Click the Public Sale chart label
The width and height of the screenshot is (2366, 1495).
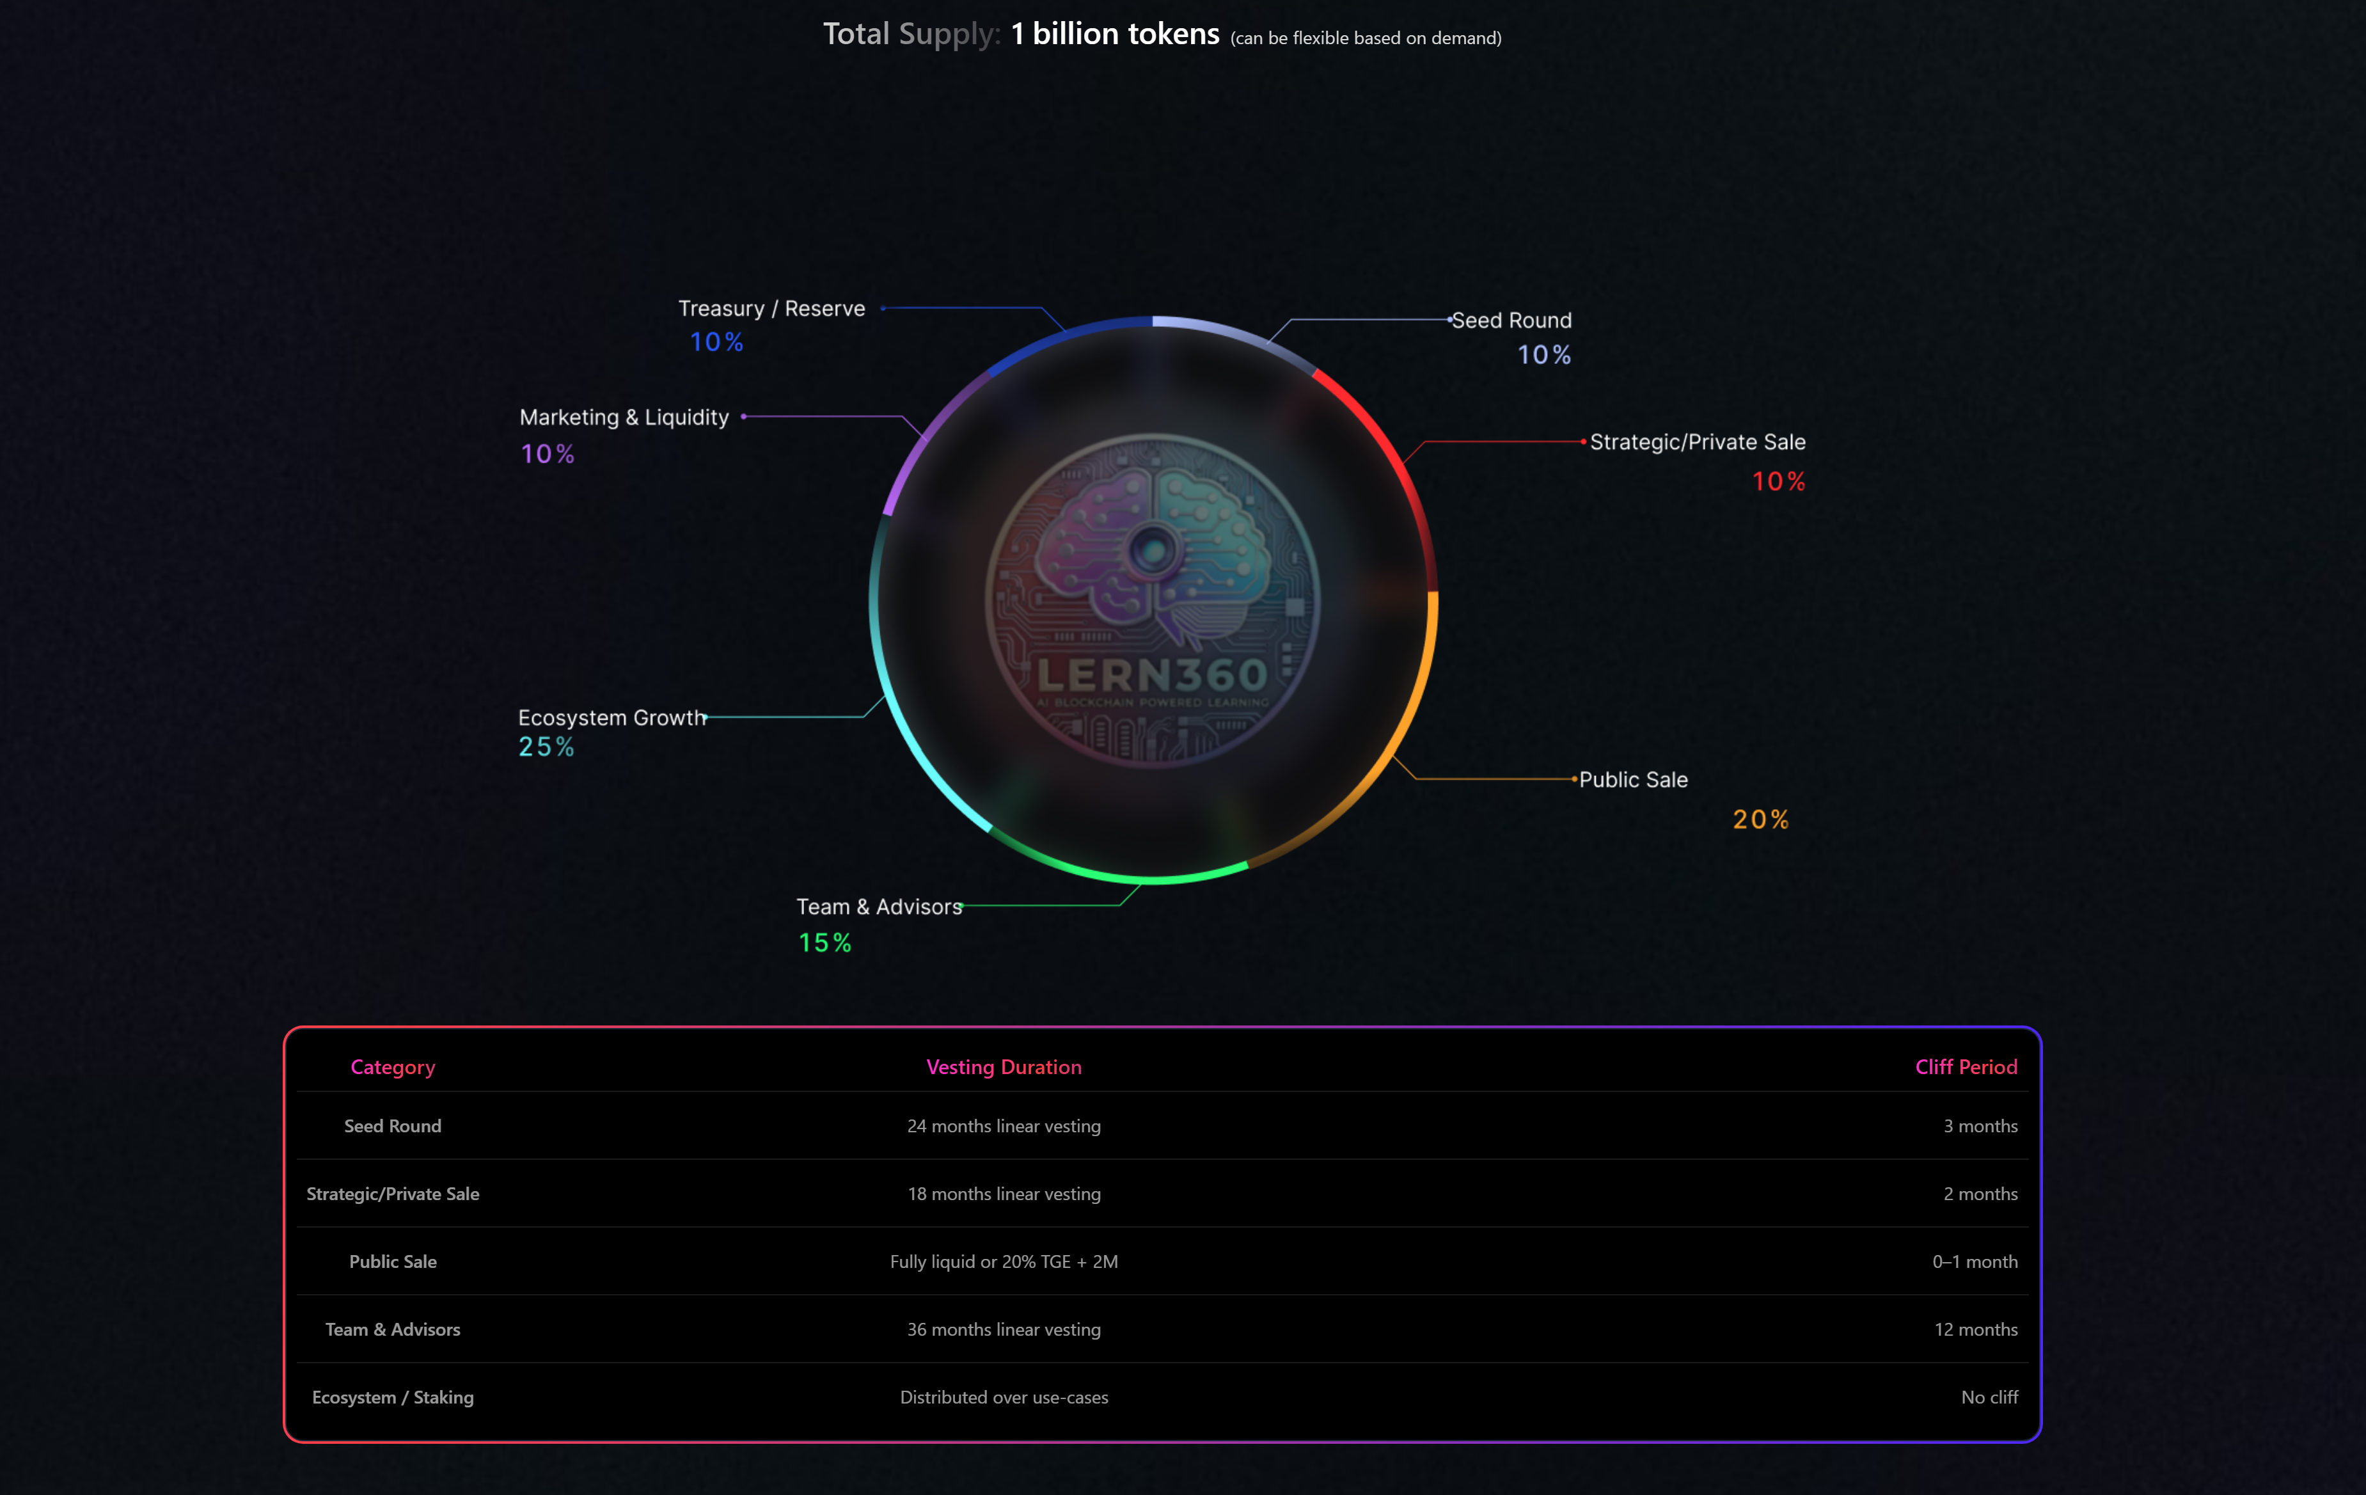tap(1633, 779)
